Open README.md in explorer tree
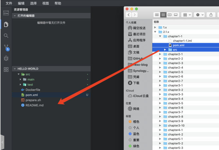The image size is (219, 150). coord(51,105)
